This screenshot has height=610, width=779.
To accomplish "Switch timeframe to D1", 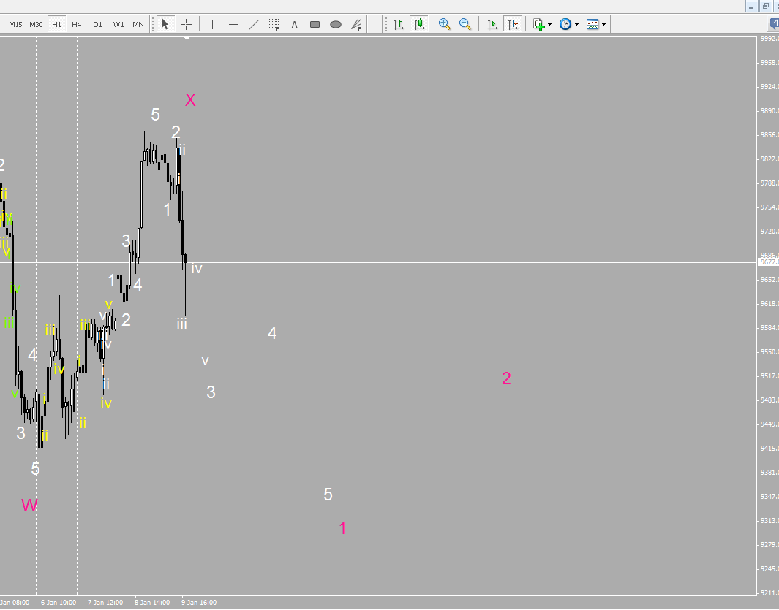I will (97, 24).
